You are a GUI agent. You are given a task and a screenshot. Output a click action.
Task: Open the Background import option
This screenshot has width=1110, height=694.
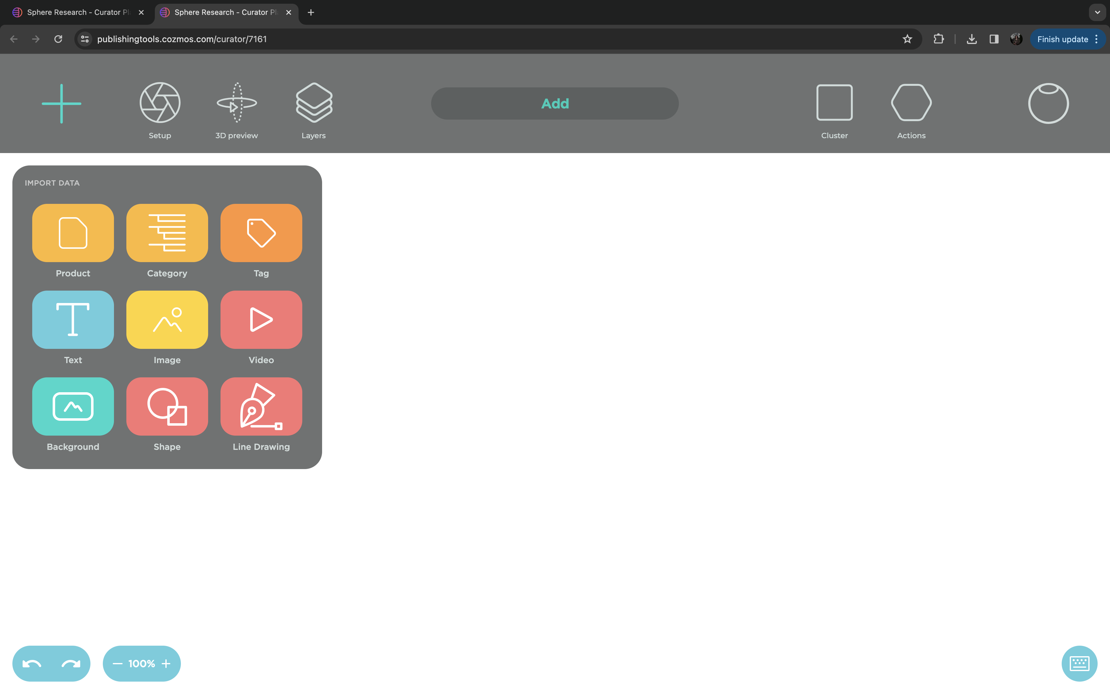click(73, 406)
